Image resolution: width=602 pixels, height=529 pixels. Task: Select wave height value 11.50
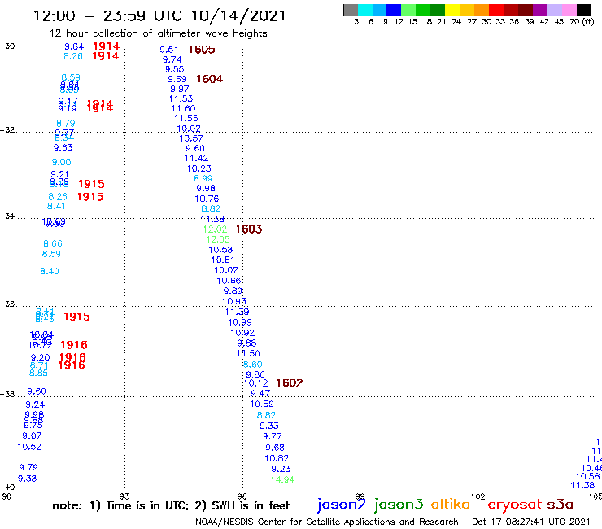click(x=248, y=353)
